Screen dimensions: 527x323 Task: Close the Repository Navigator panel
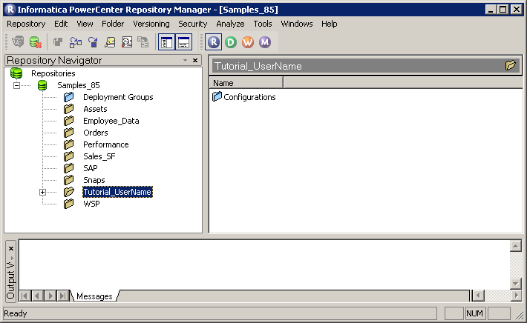[195, 61]
